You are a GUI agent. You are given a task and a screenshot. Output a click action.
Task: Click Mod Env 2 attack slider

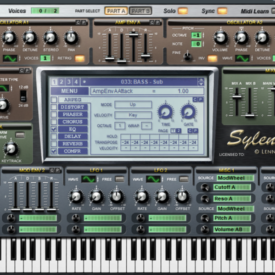click(x=16, y=210)
